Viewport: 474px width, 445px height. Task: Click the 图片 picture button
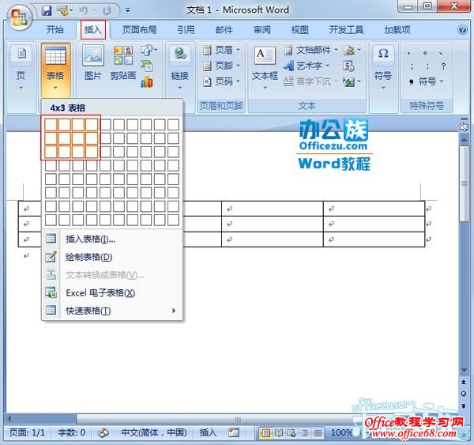point(92,63)
